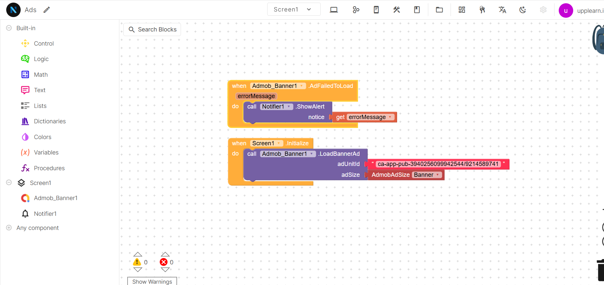Open the backpack in the workspace corner
This screenshot has width=604, height=285.
pyautogui.click(x=599, y=39)
